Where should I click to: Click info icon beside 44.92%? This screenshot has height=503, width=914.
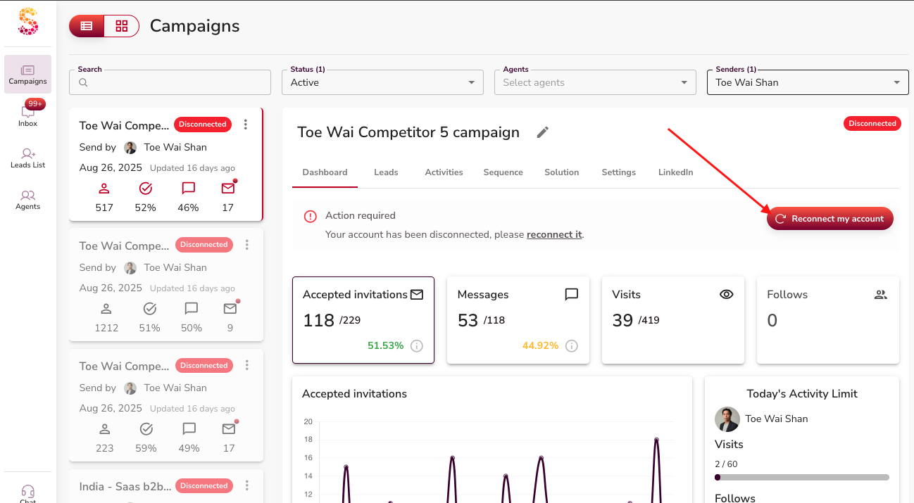(x=572, y=345)
